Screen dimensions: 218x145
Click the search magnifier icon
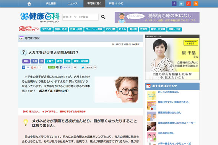click(103, 17)
